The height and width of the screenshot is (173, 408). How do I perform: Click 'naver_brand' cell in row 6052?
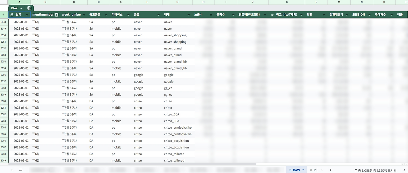(177, 48)
